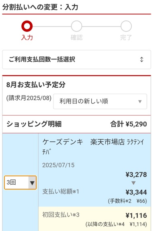
Task: Click the 支払い総額※1 label
Action: pyautogui.click(x=61, y=192)
